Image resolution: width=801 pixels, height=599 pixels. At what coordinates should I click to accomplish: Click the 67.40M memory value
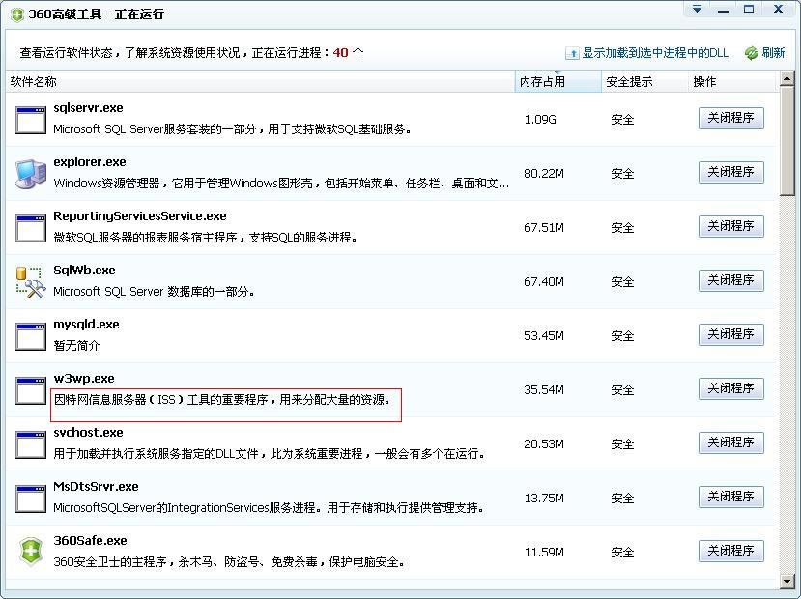click(544, 282)
